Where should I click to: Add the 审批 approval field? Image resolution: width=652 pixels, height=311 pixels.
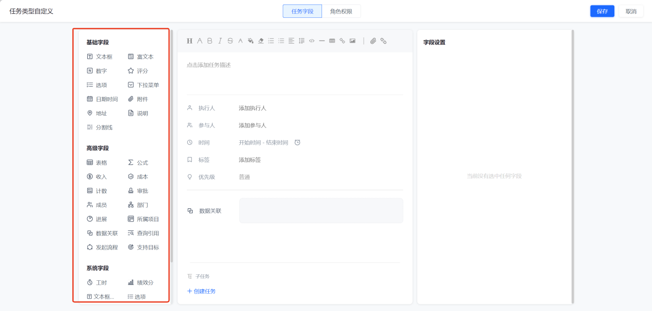(x=138, y=191)
